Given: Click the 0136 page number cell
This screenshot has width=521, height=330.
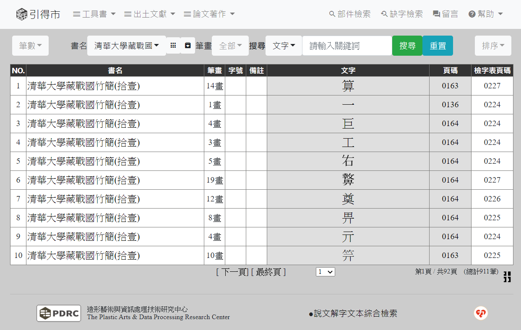Looking at the screenshot, I should 450,105.
